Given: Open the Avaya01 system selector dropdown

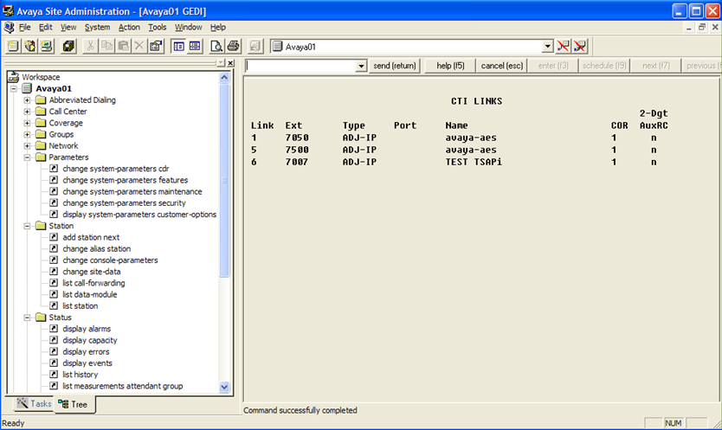Looking at the screenshot, I should click(547, 47).
